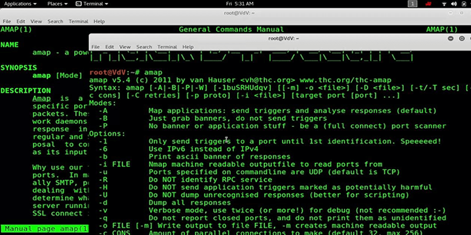Click the 'Options:' heading in the front terminal

pos(107,133)
